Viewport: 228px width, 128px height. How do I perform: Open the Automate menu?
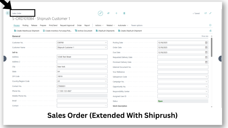click(123, 25)
